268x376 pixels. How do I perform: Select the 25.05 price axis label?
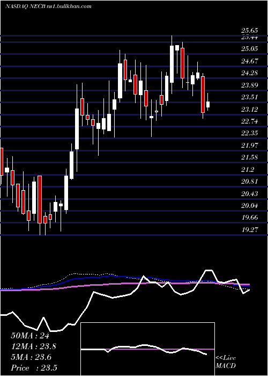coord(250,49)
